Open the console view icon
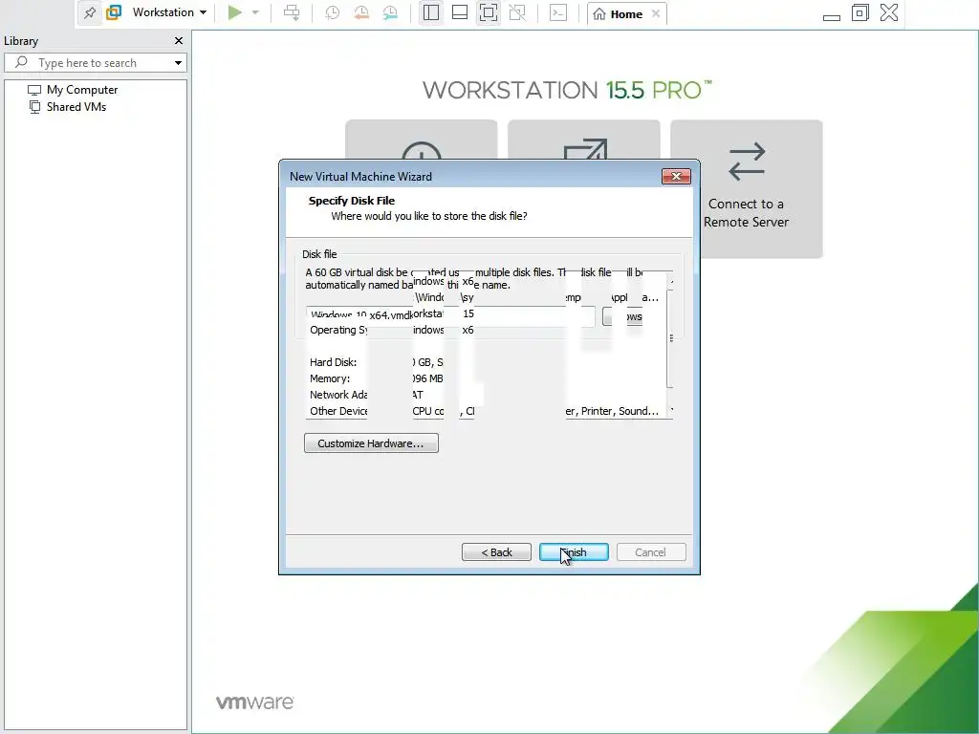 pyautogui.click(x=558, y=12)
